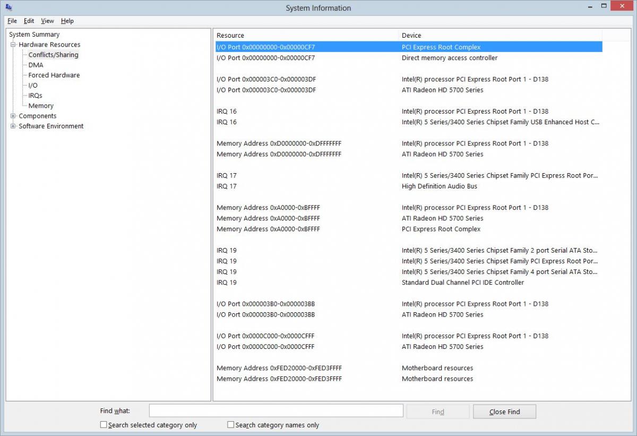The height and width of the screenshot is (436, 637).
Task: Click IRQ 19 2 port Serial ATA row
Action: 408,250
